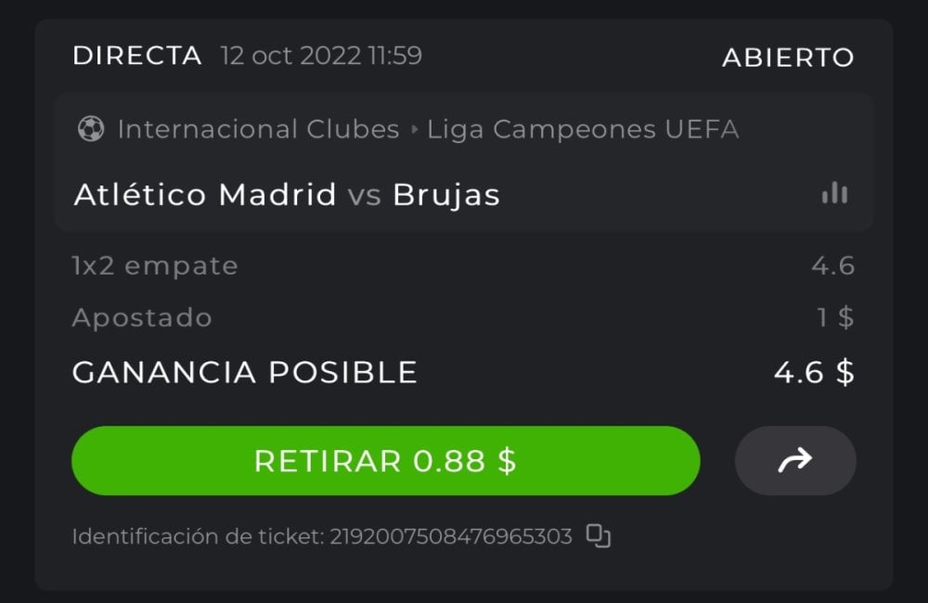
Task: Click the DIRECTA bet type label
Action: click(x=137, y=56)
